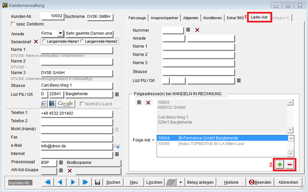The width and height of the screenshot is (308, 192).
Task: Click the up arrow of the 10003 address scrollbar
Action: (290, 102)
